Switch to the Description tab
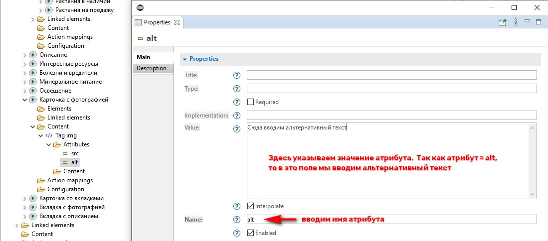Image resolution: width=548 pixels, height=241 pixels. pyautogui.click(x=153, y=68)
